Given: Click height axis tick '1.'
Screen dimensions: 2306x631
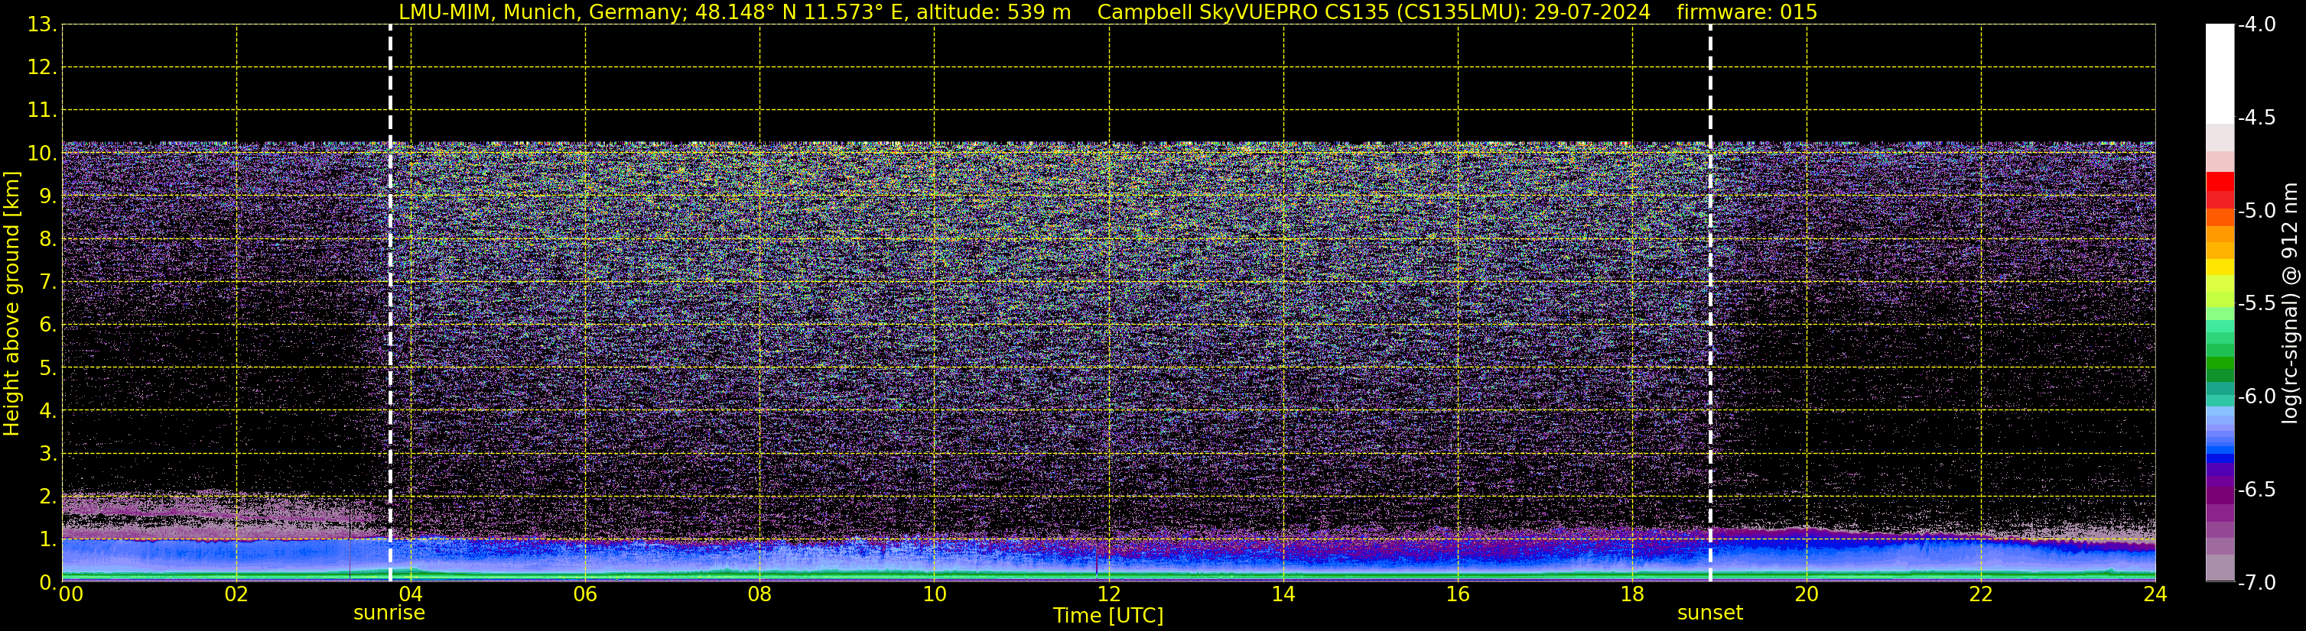Looking at the screenshot, I should tap(48, 540).
